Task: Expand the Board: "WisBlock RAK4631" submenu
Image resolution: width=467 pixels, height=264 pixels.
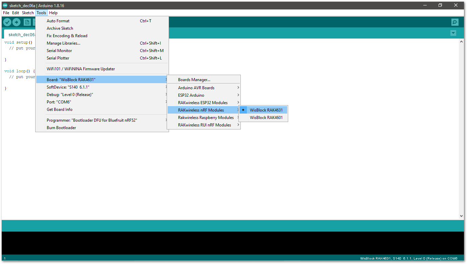Action: 102,80
